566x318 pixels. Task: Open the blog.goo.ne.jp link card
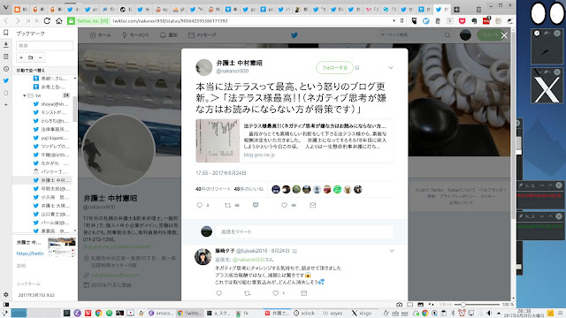(294, 140)
